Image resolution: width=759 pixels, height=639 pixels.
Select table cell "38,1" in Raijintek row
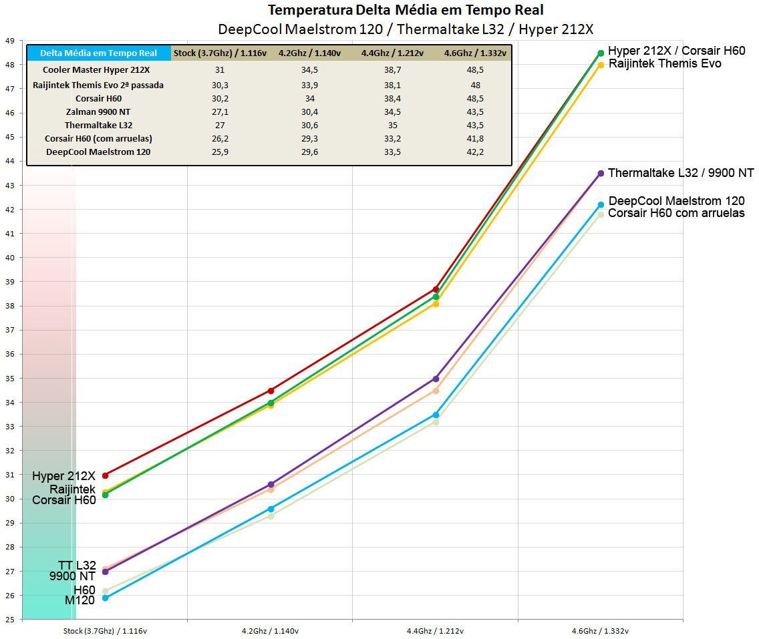393,85
